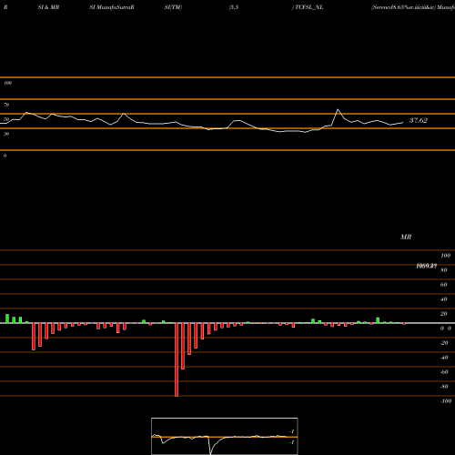Click the MR axis label 60
The image size is (455, 455).
pyautogui.click(x=444, y=285)
